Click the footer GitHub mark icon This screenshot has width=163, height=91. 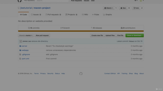(81, 74)
